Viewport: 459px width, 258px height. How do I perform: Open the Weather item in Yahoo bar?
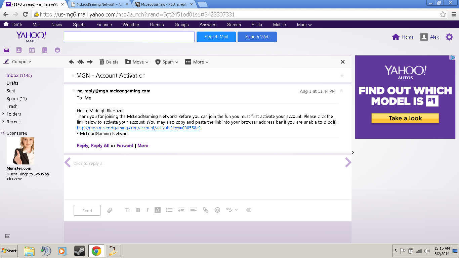[x=131, y=25]
